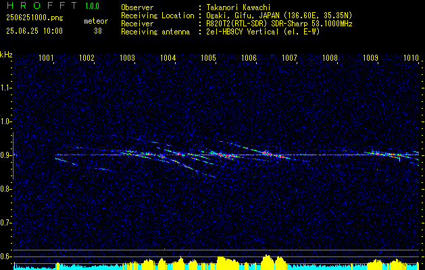Click time marker 1003
The width and height of the screenshot is (425, 270).
pos(127,57)
